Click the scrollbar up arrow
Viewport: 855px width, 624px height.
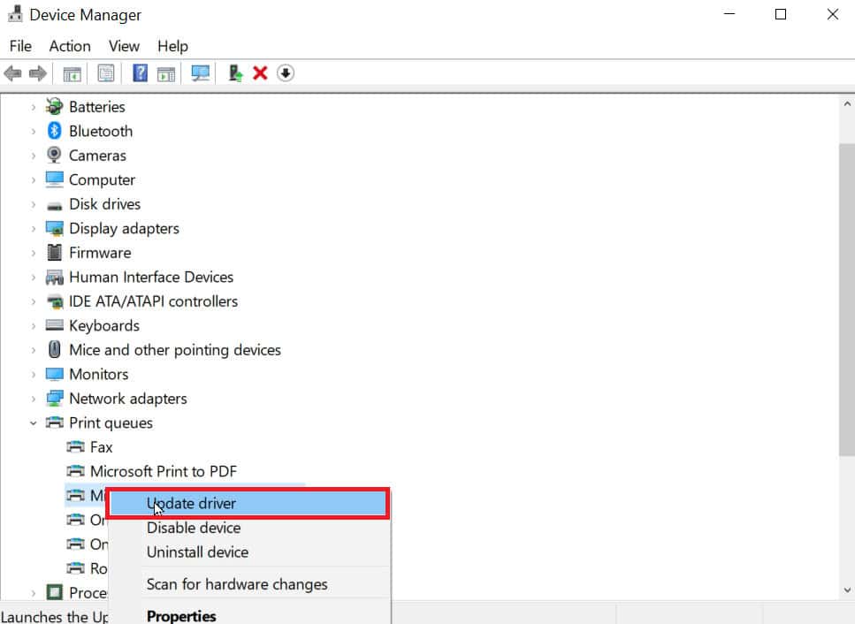coord(847,103)
